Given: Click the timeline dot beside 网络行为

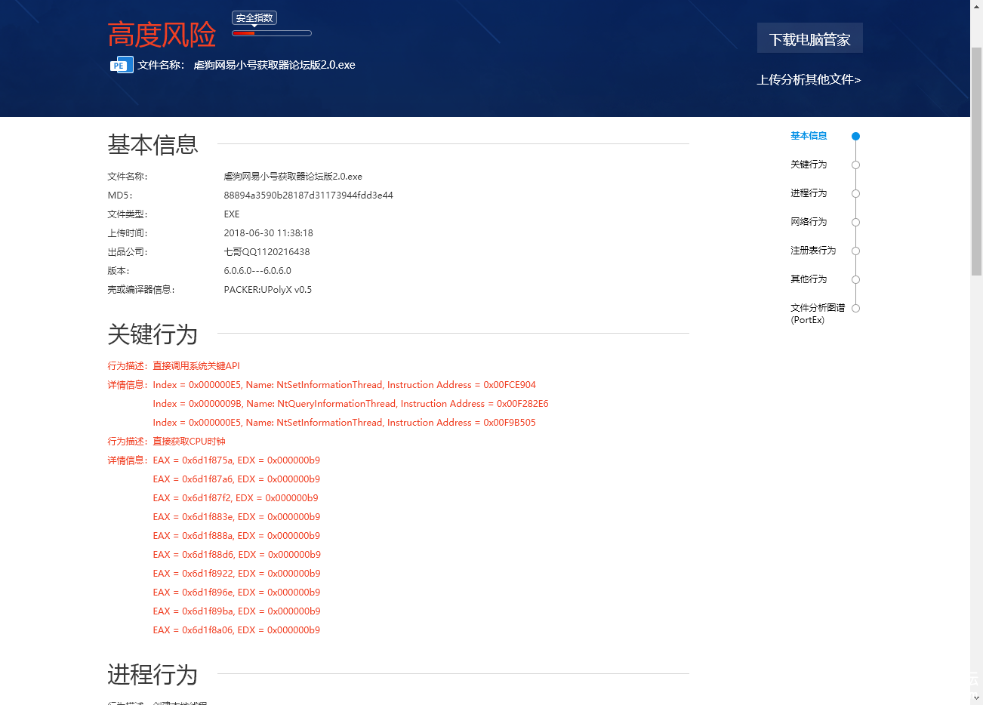Looking at the screenshot, I should tap(855, 223).
